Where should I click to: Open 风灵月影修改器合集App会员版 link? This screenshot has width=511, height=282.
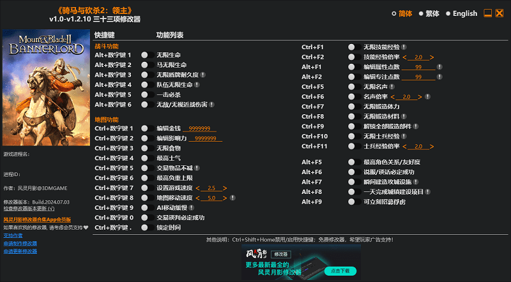[x=37, y=220]
